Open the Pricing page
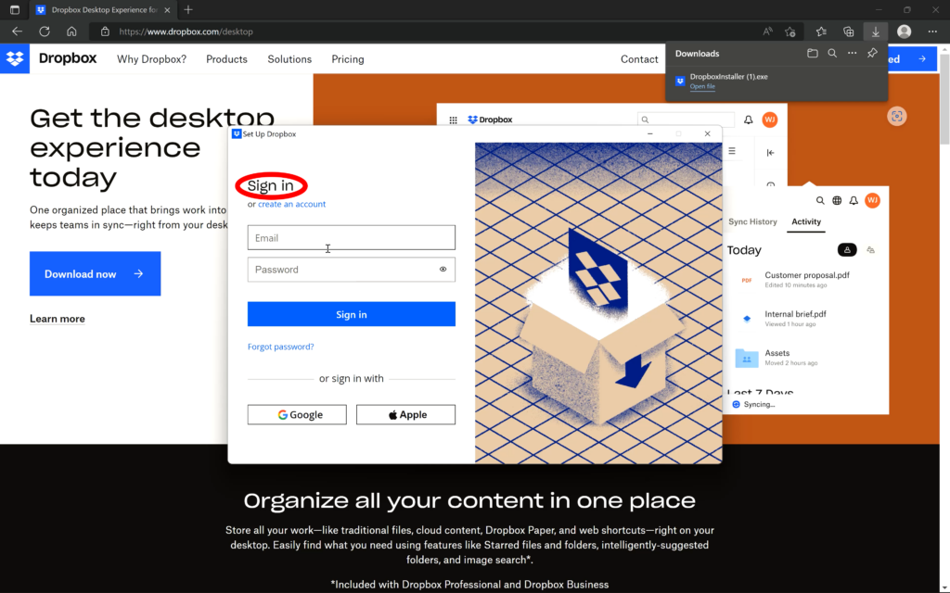 (x=348, y=59)
